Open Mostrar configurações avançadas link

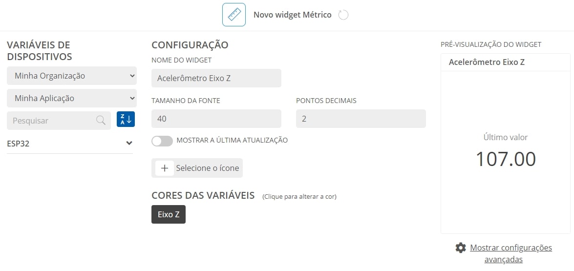pyautogui.click(x=510, y=253)
